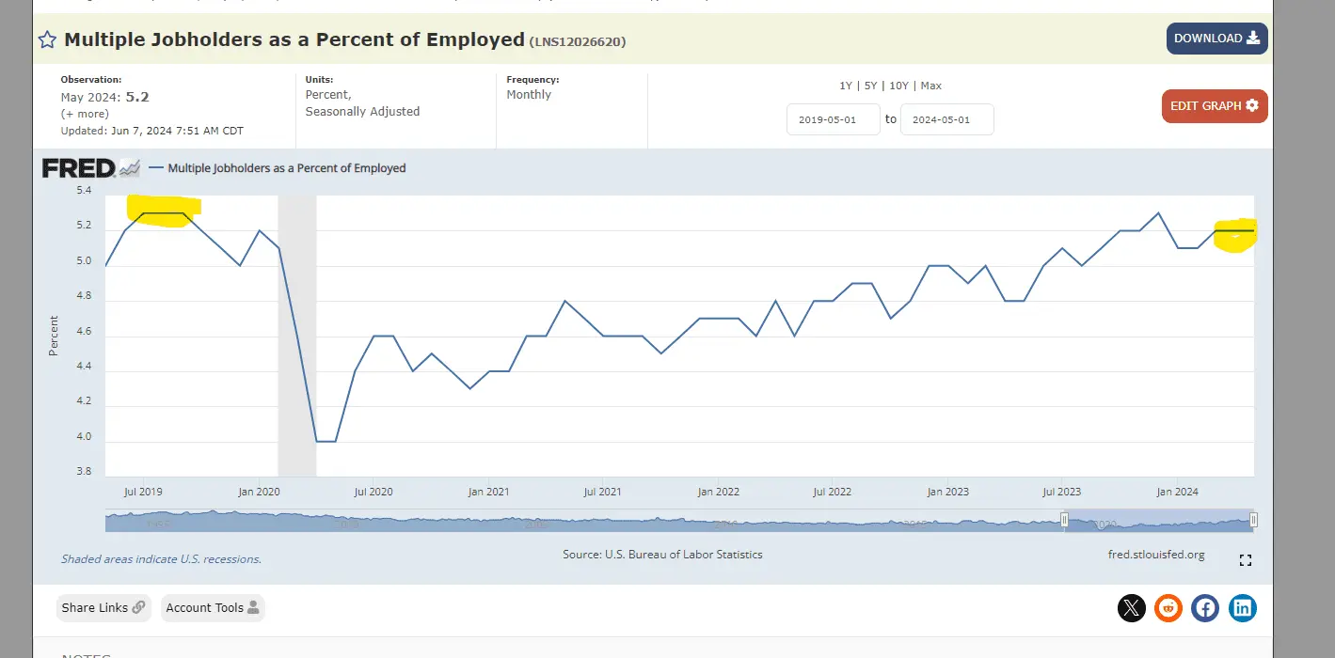This screenshot has width=1335, height=658.
Task: Select the Max date range
Action: point(930,86)
